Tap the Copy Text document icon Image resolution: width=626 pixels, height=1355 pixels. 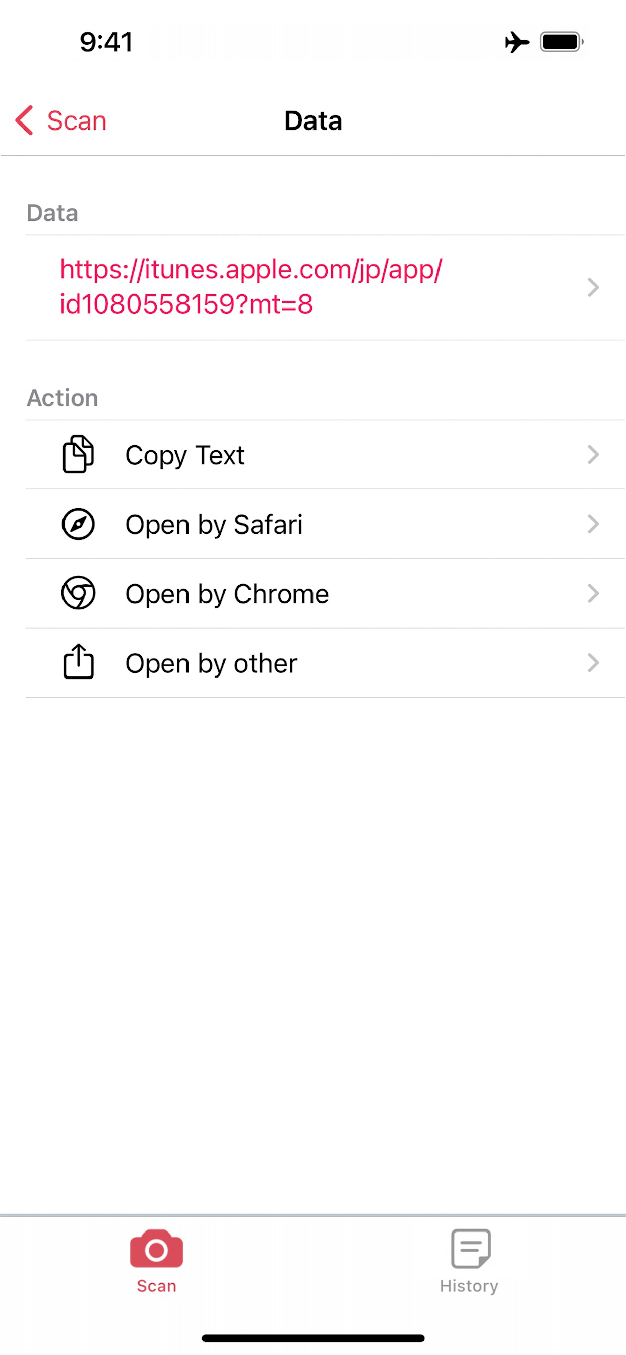(x=79, y=455)
